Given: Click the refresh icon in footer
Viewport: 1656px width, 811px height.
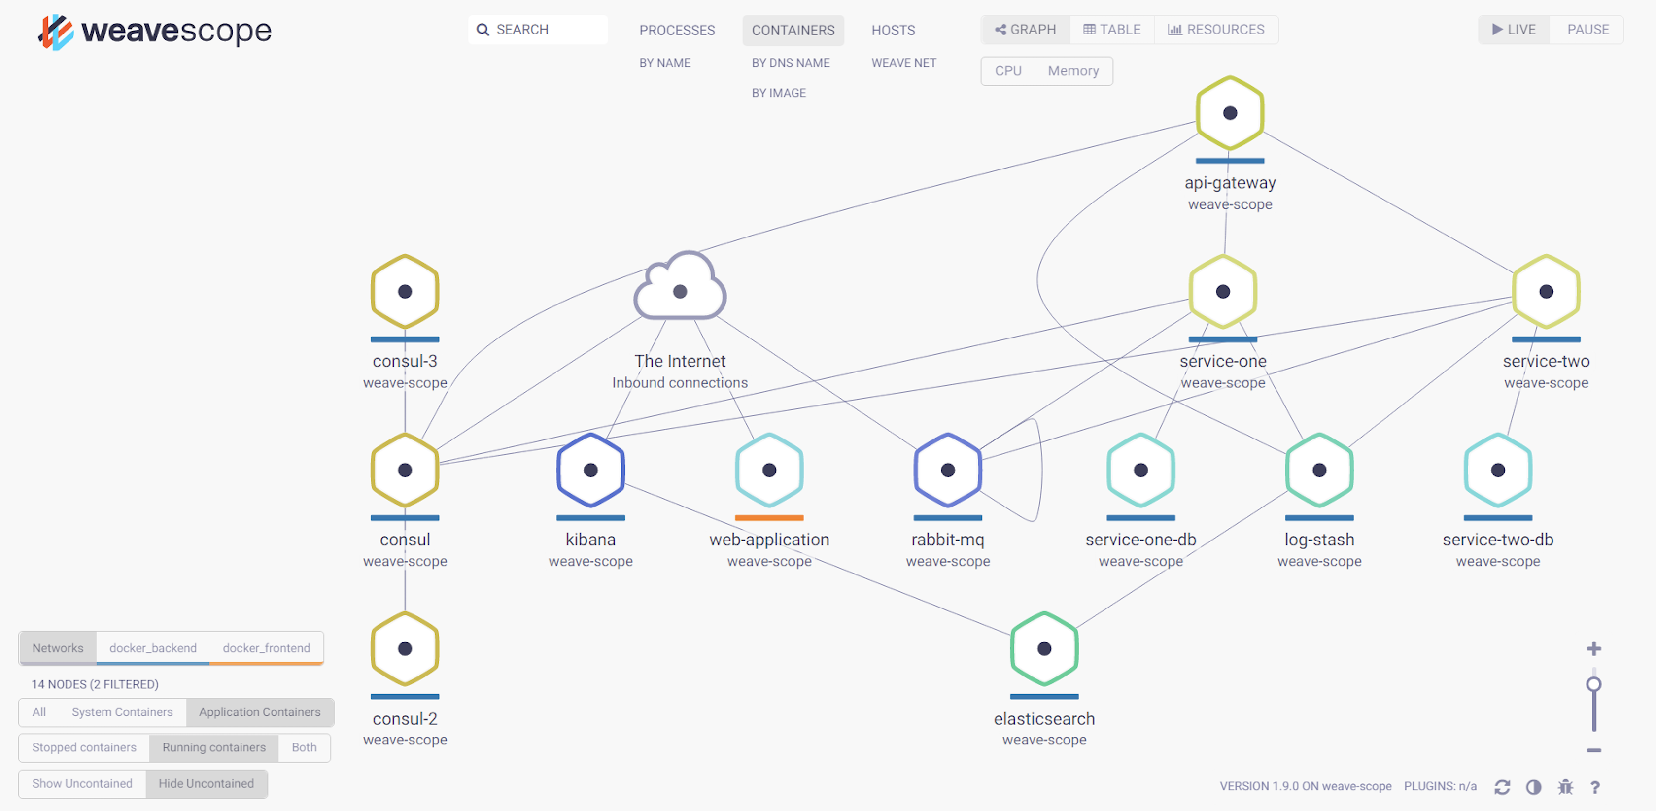Looking at the screenshot, I should [x=1502, y=786].
